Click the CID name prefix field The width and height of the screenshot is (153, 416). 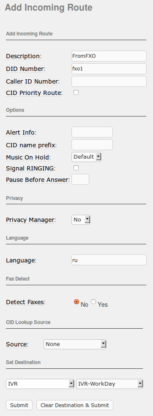92,145
